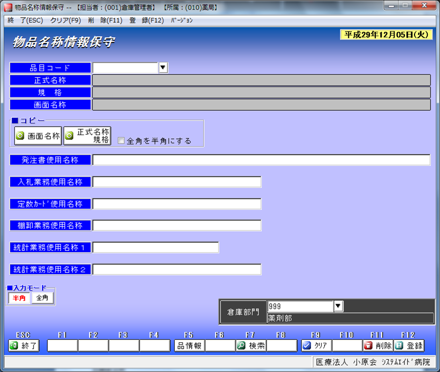Click the empty F10 function button
440x372 pixels.
347,346
